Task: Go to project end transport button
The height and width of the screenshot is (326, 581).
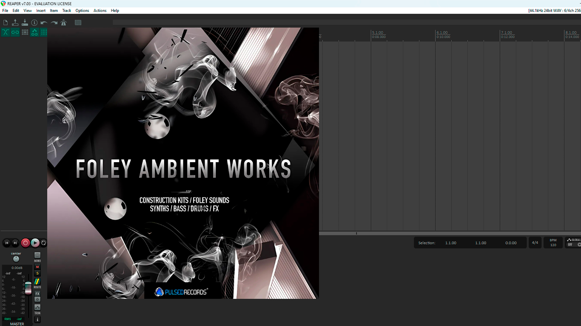Action: 15,243
